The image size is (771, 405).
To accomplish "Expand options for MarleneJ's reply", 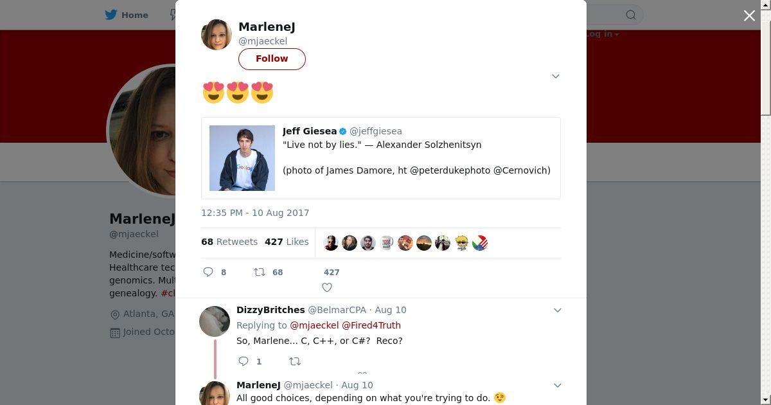I will tap(557, 385).
